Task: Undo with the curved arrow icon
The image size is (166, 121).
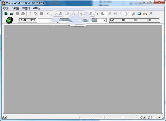Action: click(x=49, y=14)
